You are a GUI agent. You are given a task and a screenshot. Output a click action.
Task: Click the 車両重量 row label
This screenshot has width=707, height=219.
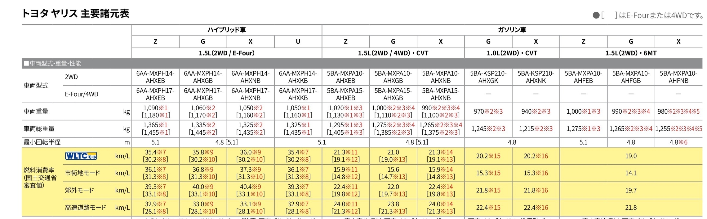pos(36,112)
